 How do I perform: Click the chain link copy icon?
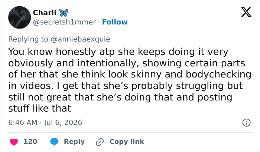pyautogui.click(x=100, y=142)
